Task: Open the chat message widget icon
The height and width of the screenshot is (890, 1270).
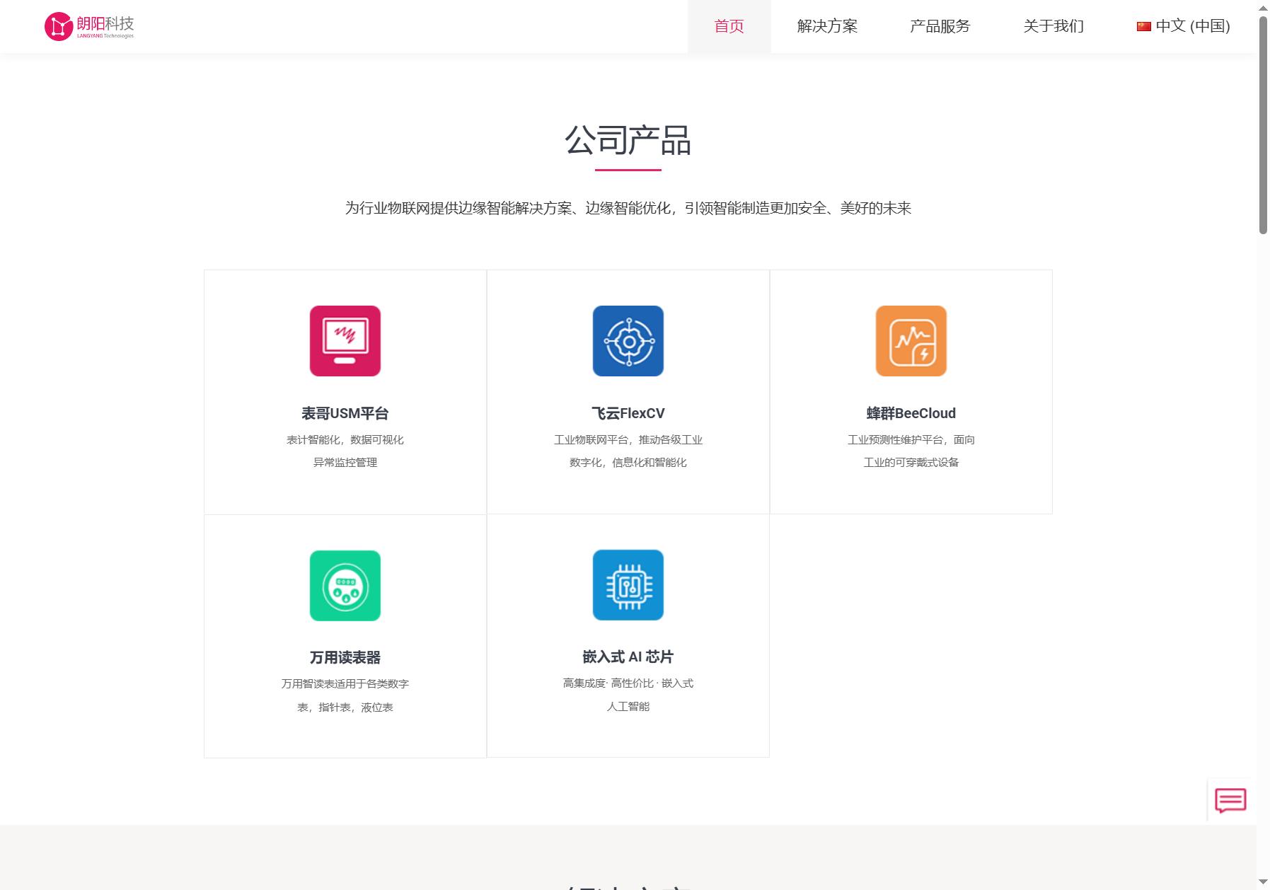Action: click(x=1230, y=801)
